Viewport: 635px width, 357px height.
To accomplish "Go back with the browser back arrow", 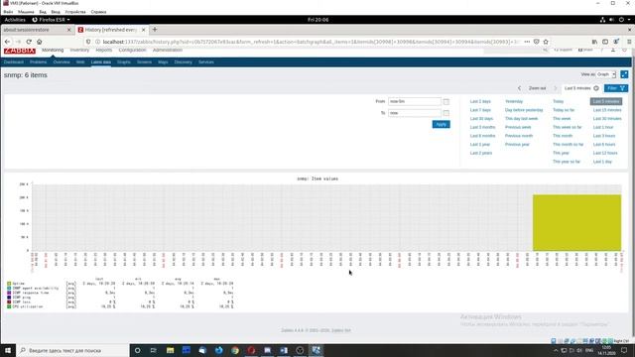I will pyautogui.click(x=7, y=42).
